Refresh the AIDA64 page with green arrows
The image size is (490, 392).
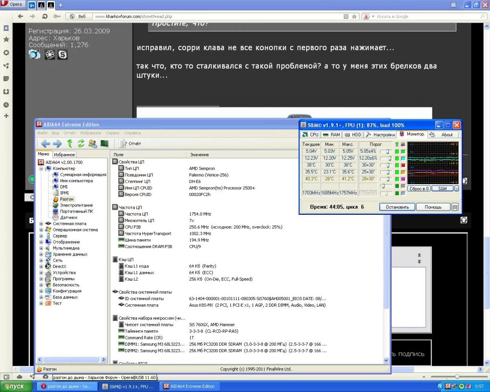click(81, 143)
